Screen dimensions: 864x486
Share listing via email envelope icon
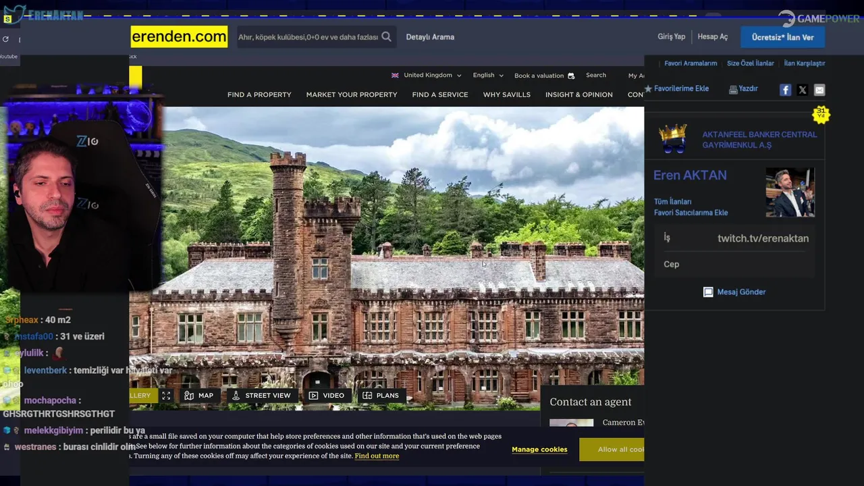[819, 90]
